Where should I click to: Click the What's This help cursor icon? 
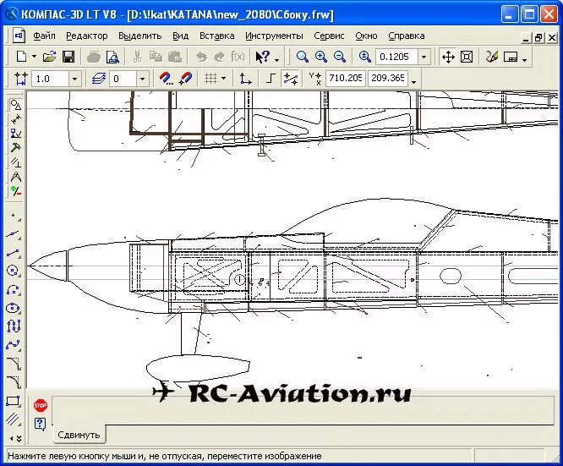click(263, 57)
